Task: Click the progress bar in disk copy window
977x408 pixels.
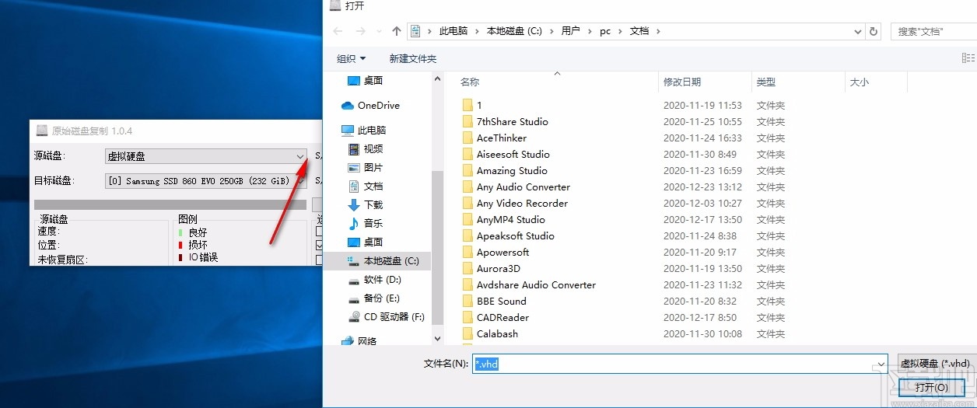Action: click(x=171, y=204)
